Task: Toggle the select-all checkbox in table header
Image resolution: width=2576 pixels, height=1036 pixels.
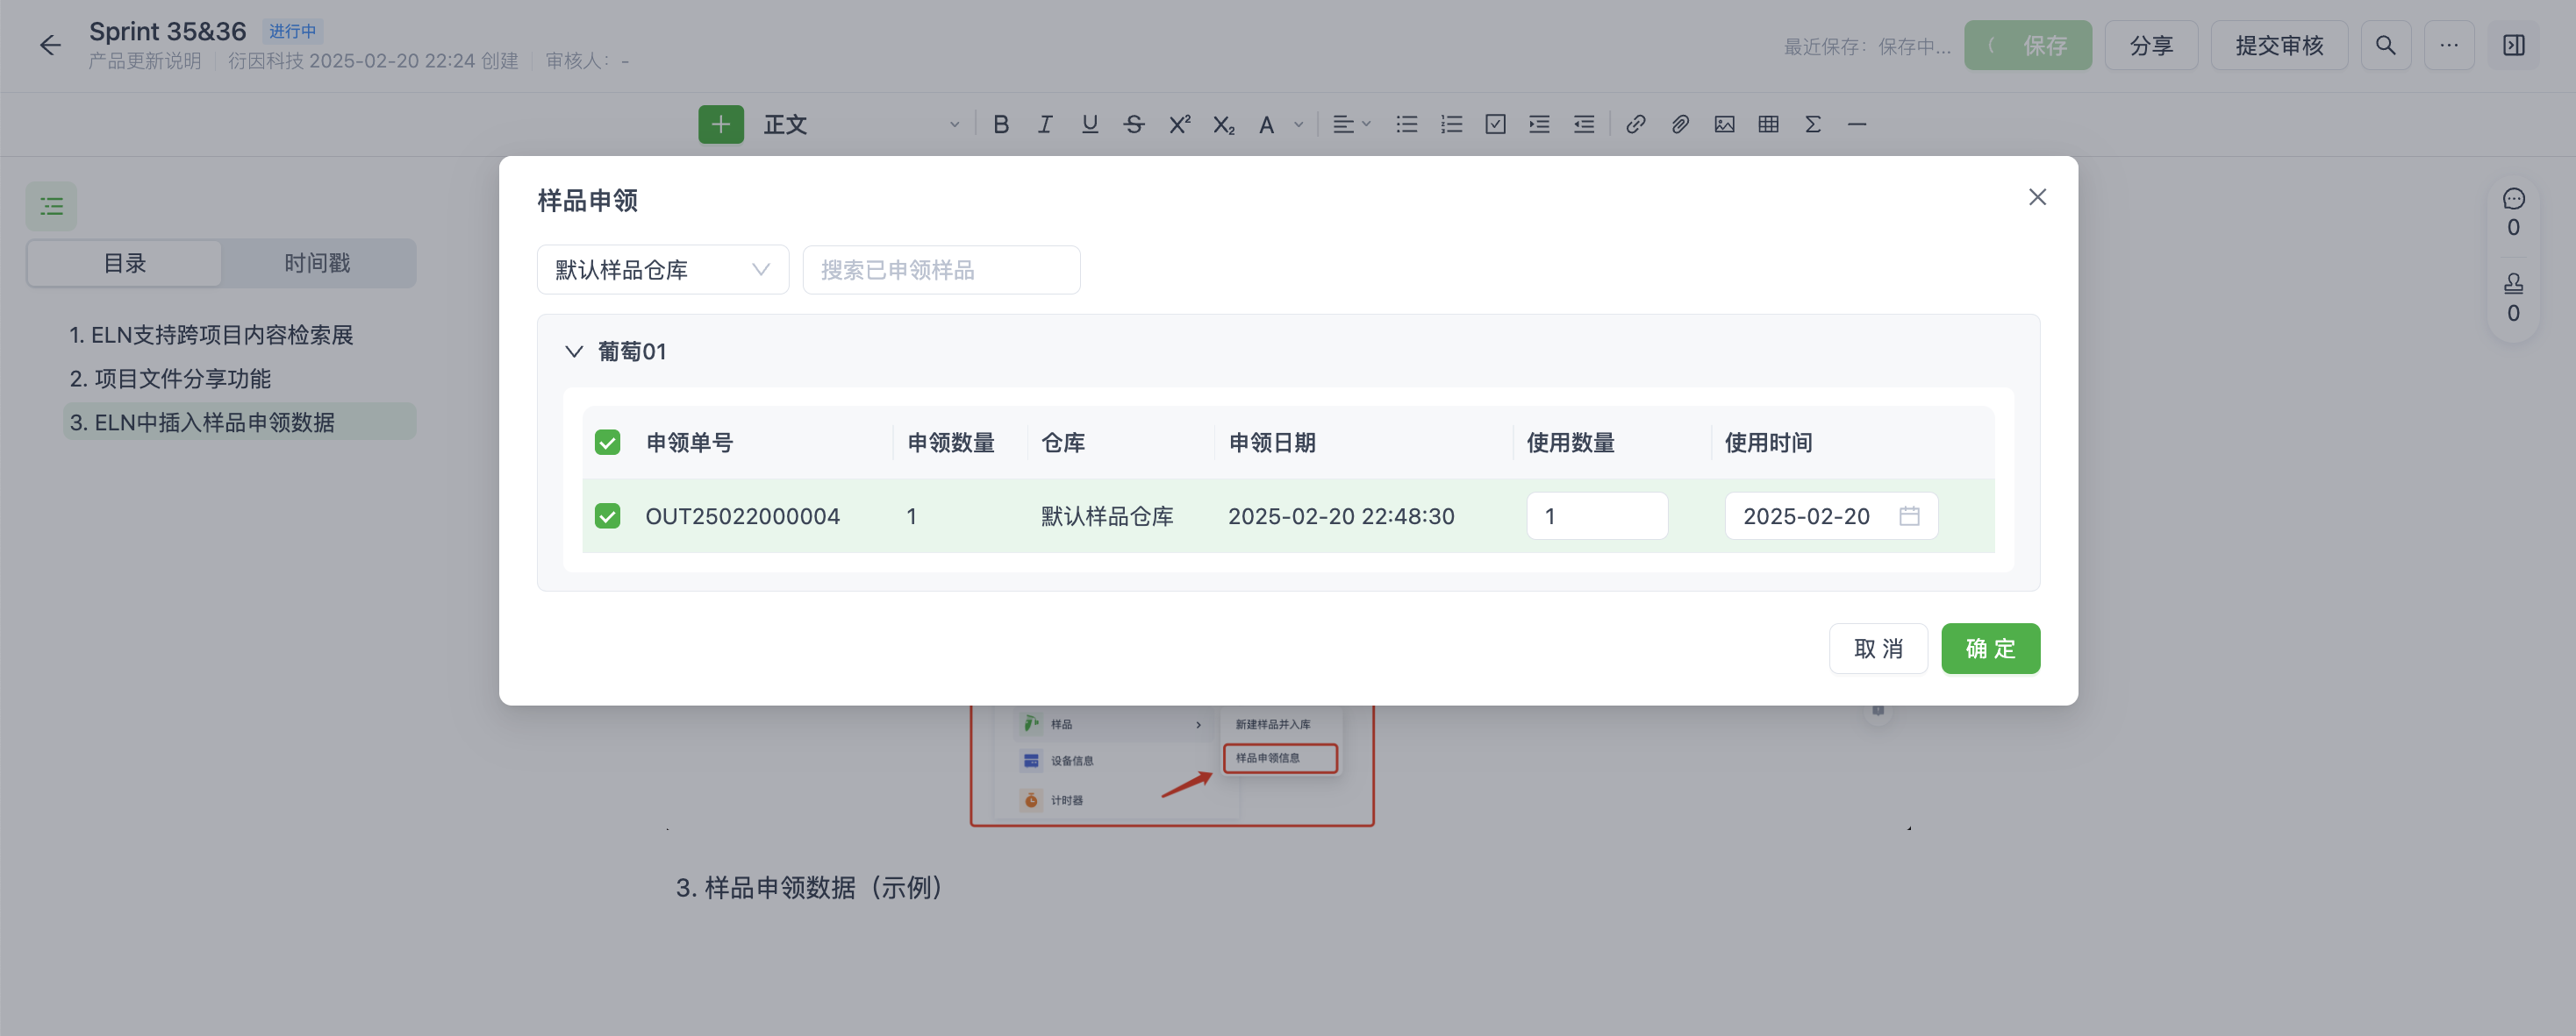Action: [x=607, y=443]
